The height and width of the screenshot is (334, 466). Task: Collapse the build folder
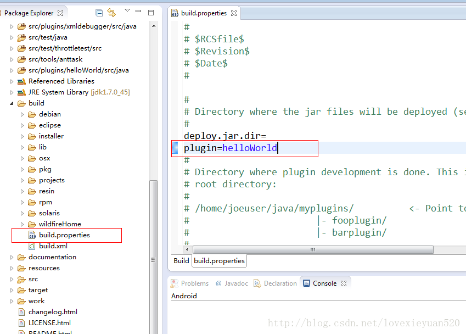(x=12, y=103)
